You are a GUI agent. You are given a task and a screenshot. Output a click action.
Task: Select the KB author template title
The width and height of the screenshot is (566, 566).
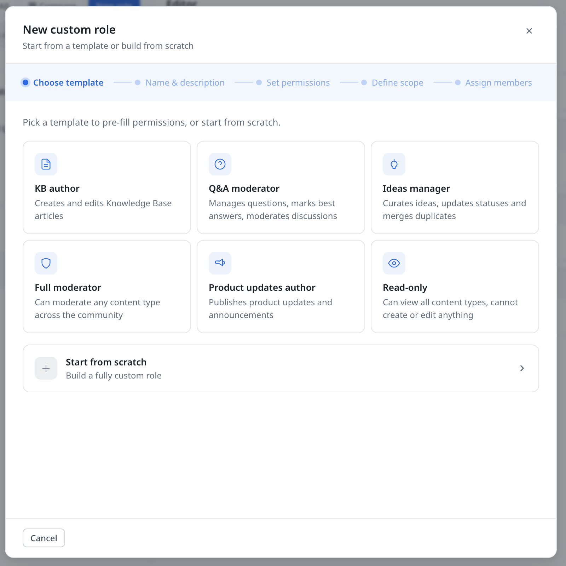[57, 189]
